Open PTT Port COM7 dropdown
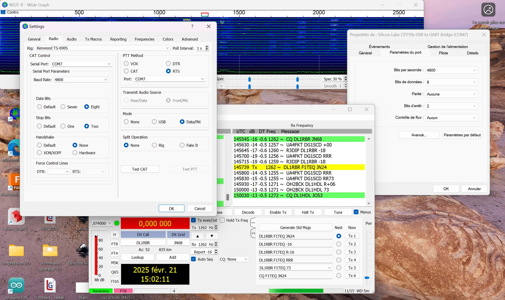The width and height of the screenshot is (505, 300). point(170,79)
